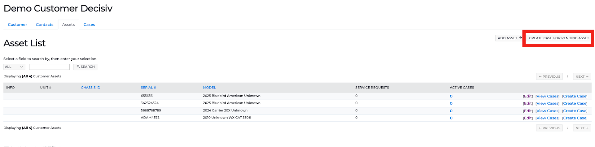Click the Search button with magnifier icon
Screen dimensions: 595x147
pos(86,67)
